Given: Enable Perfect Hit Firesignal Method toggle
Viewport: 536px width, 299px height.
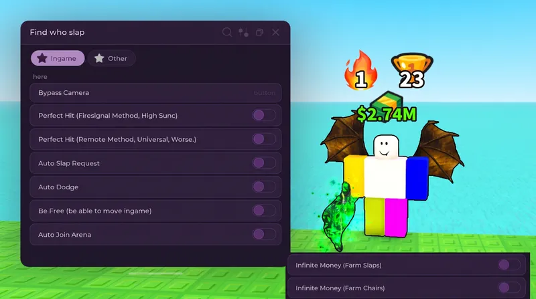Looking at the screenshot, I should pos(264,115).
